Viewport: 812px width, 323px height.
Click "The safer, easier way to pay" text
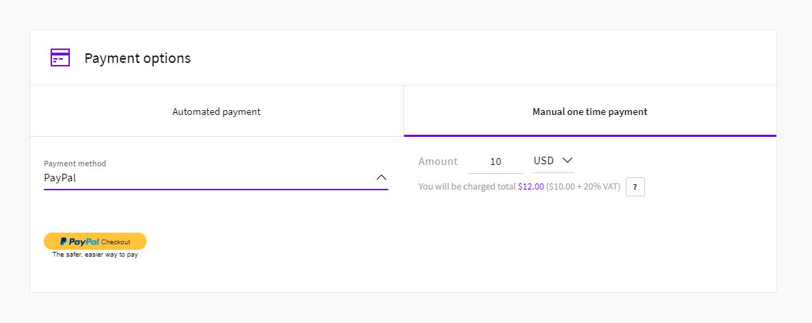point(95,255)
